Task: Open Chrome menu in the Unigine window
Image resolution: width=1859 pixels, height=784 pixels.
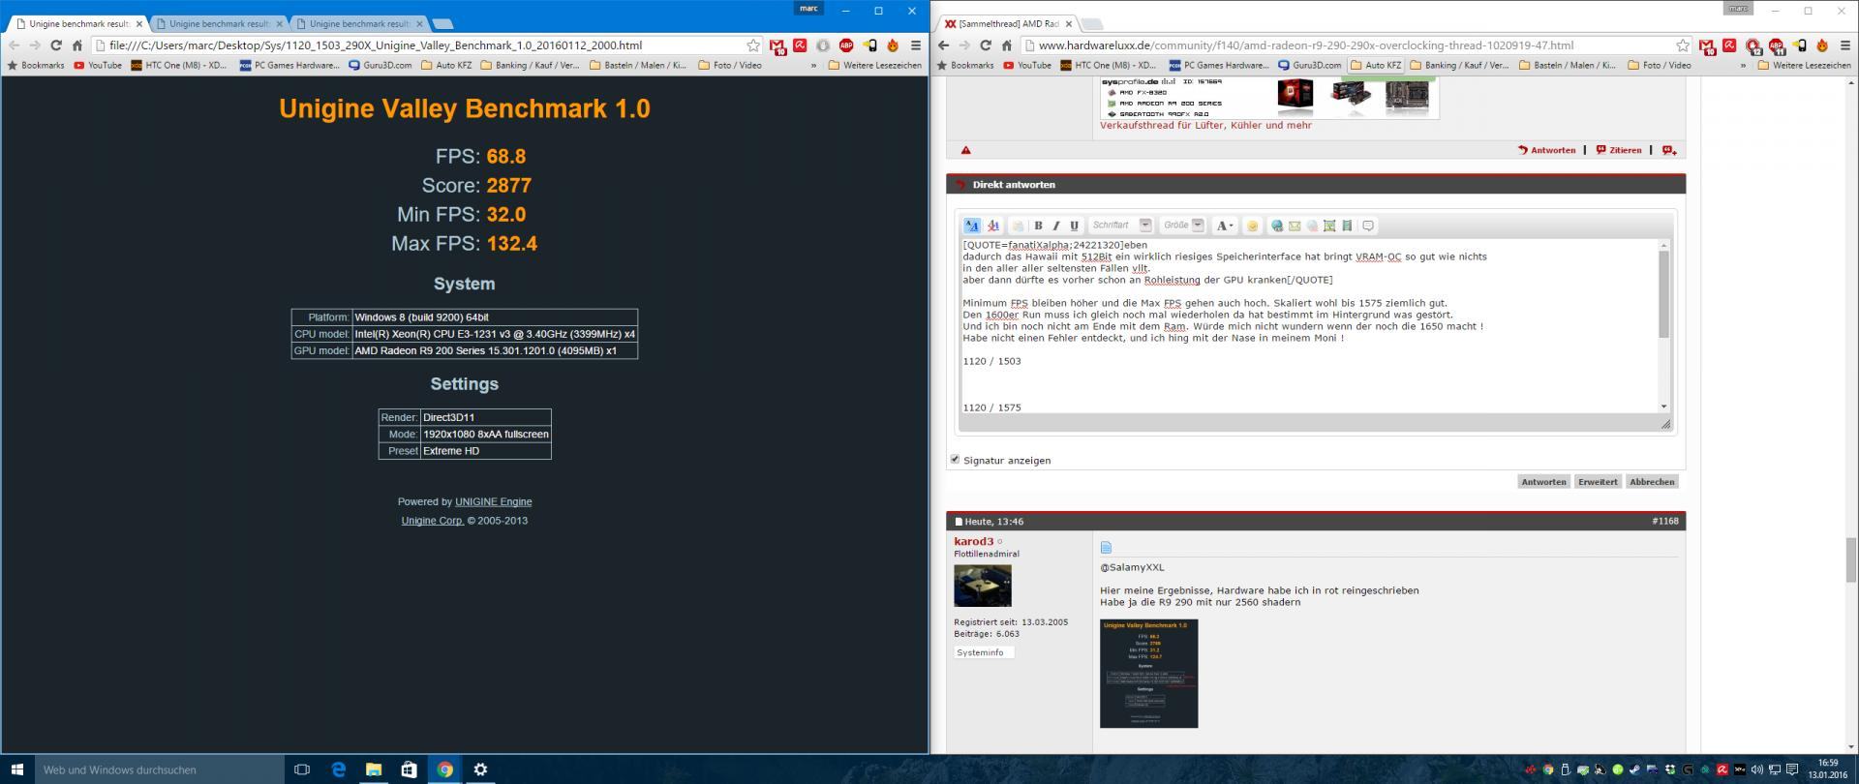Action: pos(915,45)
